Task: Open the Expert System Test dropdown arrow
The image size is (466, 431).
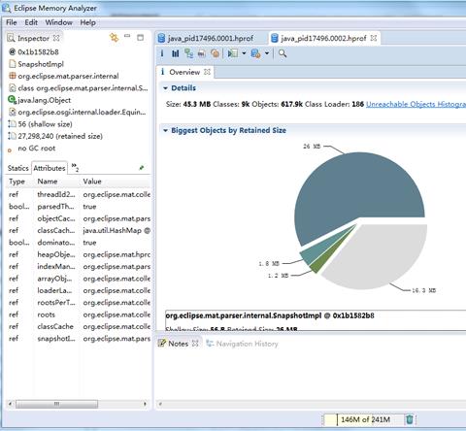Action: [244, 53]
